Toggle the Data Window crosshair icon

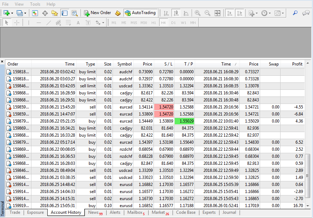(x=45, y=13)
